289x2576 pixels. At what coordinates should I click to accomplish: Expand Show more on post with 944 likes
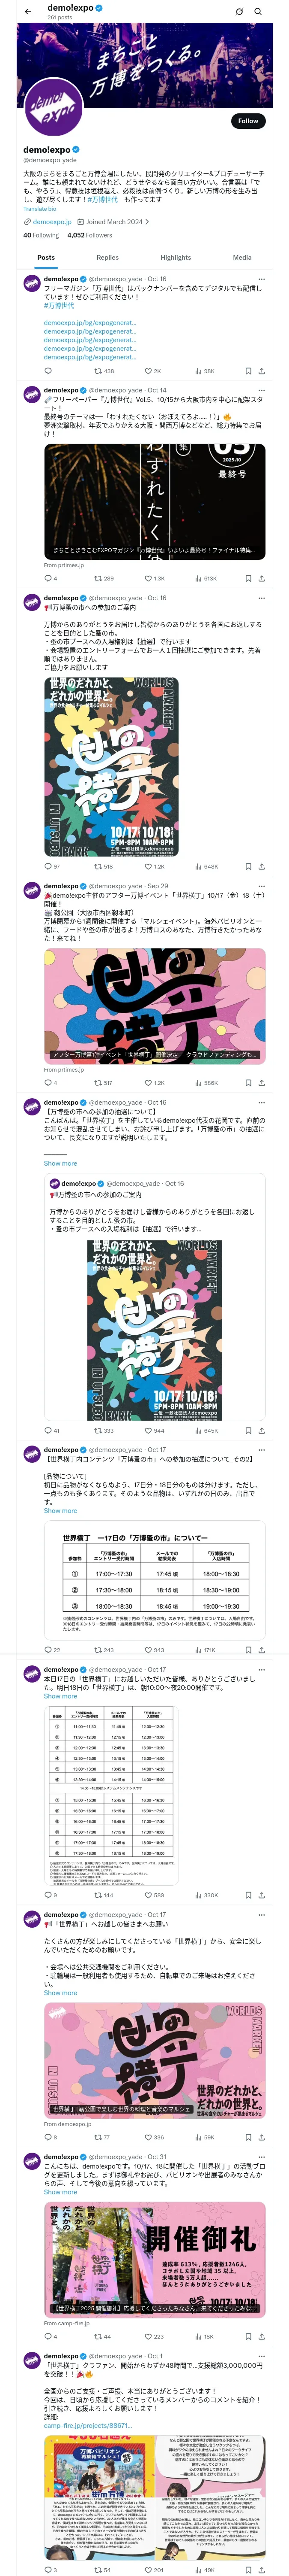(60, 1163)
